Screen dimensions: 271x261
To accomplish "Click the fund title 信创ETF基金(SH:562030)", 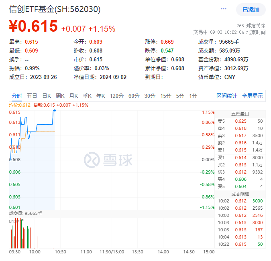I will tap(55, 9).
